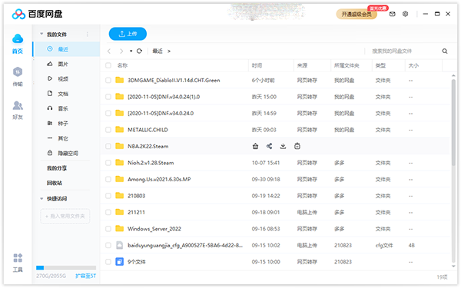The width and height of the screenshot is (461, 288).
Task: Check the Nioh.2.v1.28.Steam checkbox
Action: tap(108, 163)
